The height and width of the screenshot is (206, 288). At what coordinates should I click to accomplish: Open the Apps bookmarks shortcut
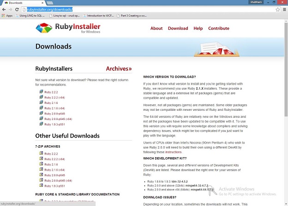click(x=7, y=16)
